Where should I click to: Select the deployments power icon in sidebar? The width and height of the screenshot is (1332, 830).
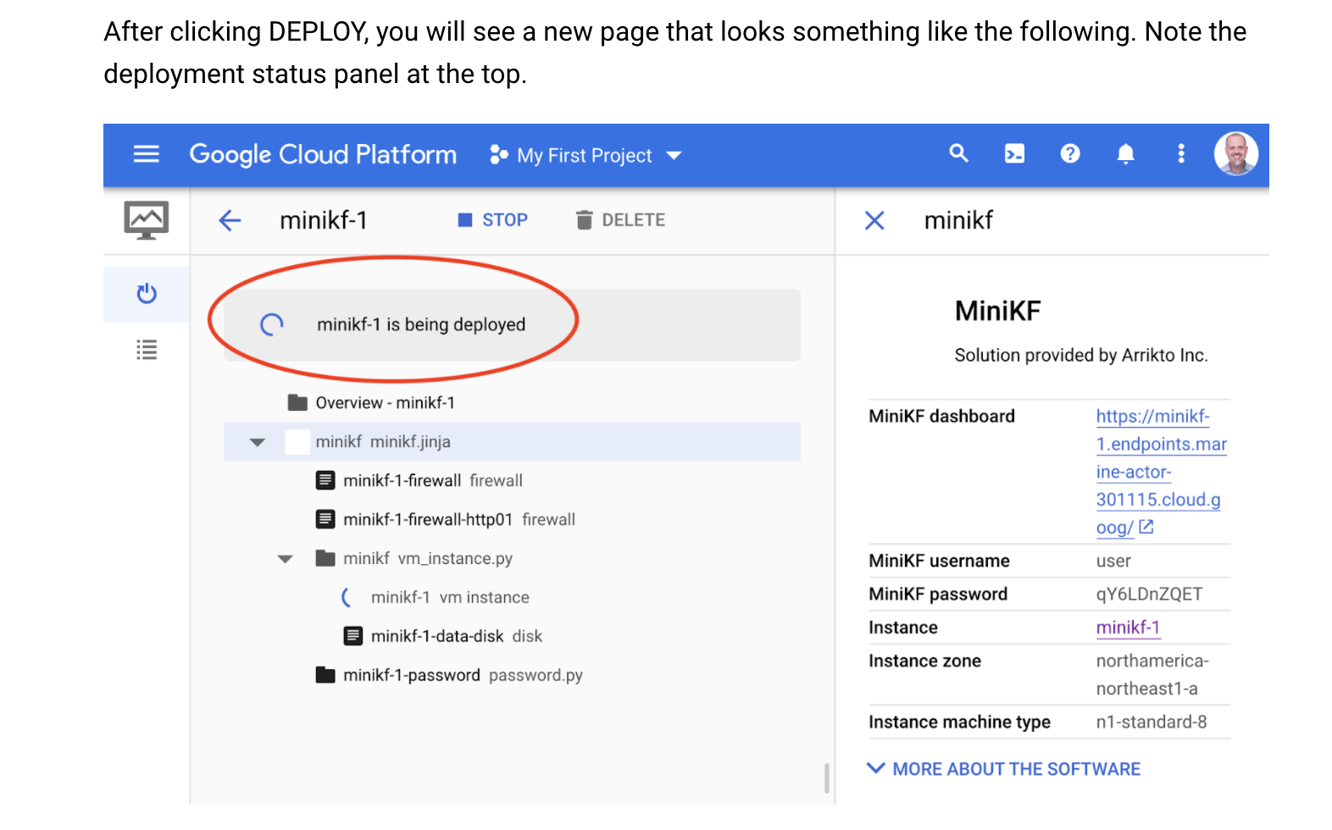(147, 294)
